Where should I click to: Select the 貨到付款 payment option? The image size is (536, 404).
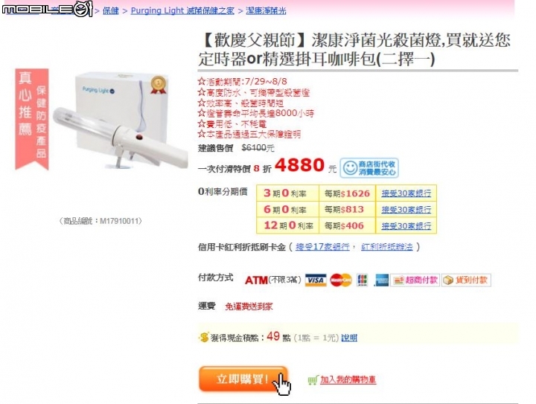click(x=466, y=280)
